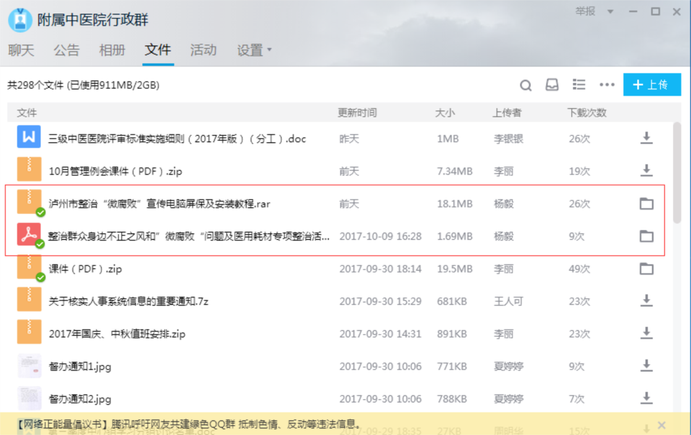Expand the 设置 dropdown menu

click(x=255, y=50)
